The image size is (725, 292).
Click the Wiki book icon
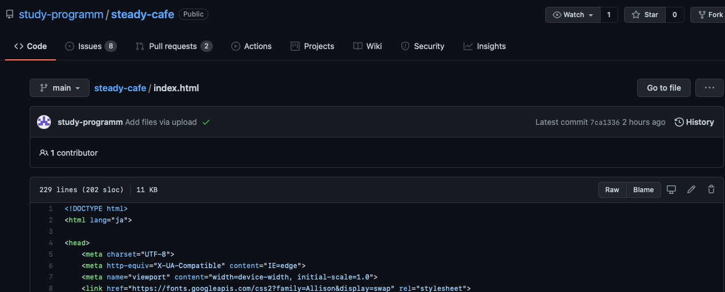pyautogui.click(x=358, y=46)
